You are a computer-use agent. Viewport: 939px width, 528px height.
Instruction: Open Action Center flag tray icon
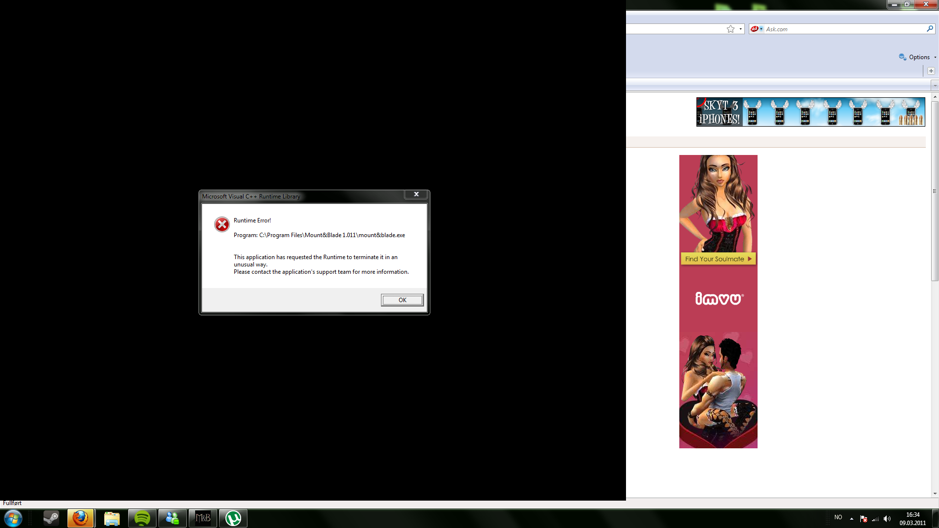tap(864, 519)
